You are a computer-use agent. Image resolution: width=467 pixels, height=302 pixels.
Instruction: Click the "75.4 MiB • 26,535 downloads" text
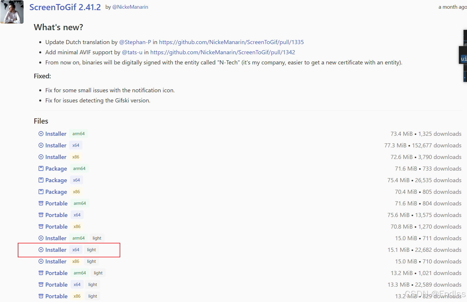[x=424, y=180]
